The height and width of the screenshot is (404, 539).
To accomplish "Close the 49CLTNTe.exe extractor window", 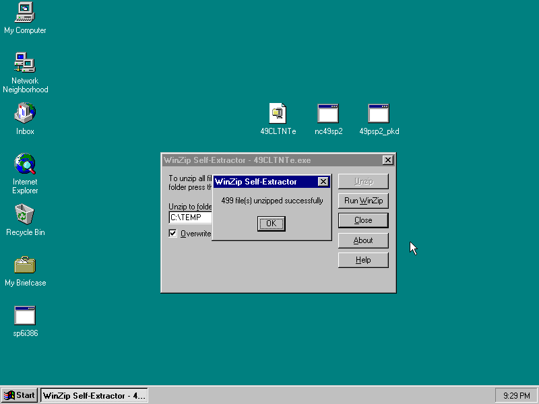I will pyautogui.click(x=388, y=160).
